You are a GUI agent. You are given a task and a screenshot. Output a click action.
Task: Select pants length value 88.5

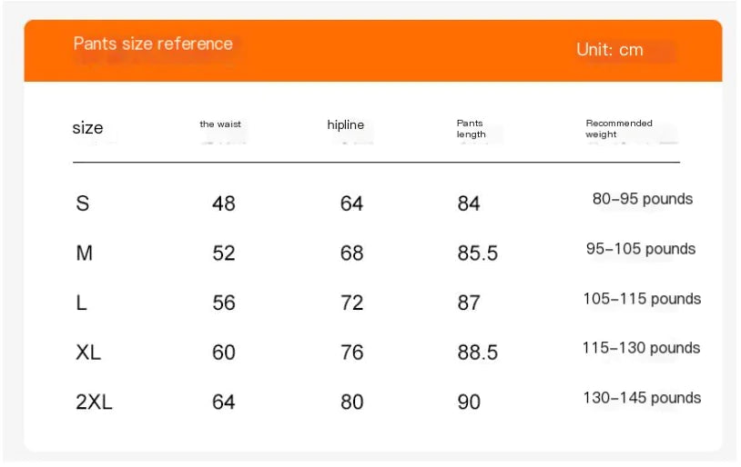tap(478, 353)
